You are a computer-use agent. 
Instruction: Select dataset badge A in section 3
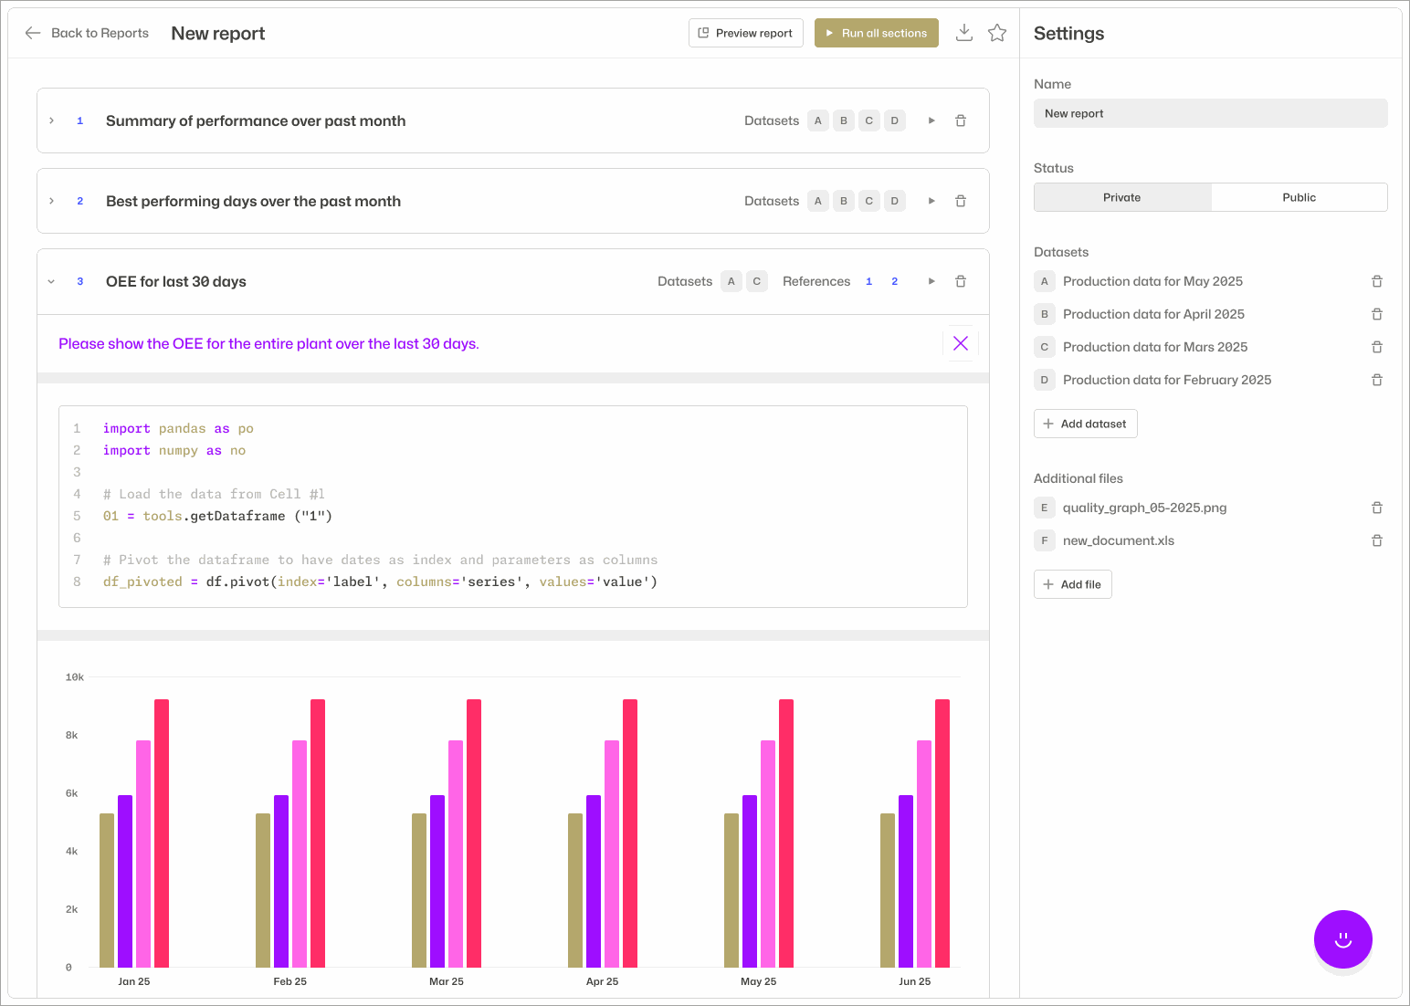click(x=731, y=281)
